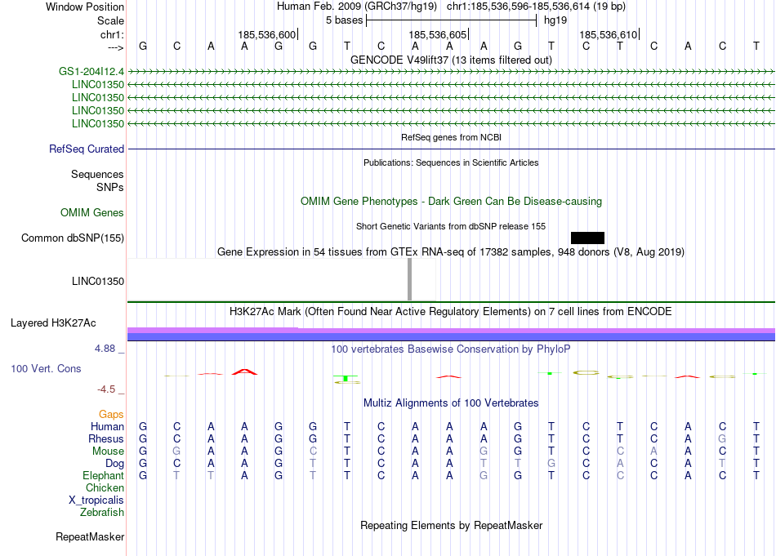Viewport: 776px width, 556px height.
Task: Click the 100 Vert. Cons track label
Action: point(46,368)
